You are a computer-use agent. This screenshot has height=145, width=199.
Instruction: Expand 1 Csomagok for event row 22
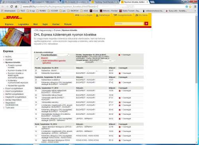[x=125, y=82]
